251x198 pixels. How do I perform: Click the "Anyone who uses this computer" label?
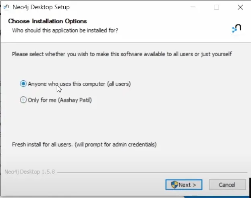79,84
